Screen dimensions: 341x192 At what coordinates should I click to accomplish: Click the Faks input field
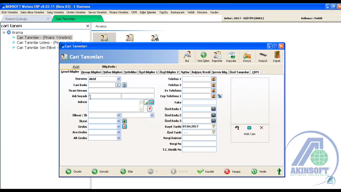coord(199,102)
